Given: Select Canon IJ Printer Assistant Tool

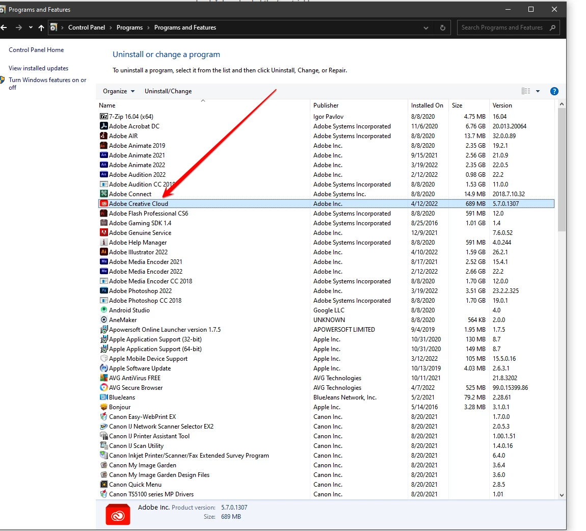Looking at the screenshot, I should point(326,436).
